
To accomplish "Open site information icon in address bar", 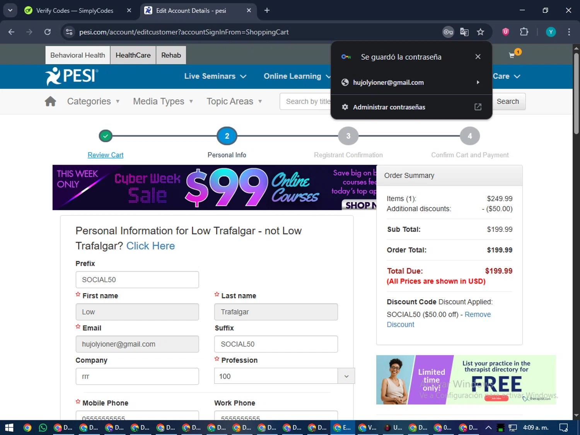I will click(x=69, y=32).
